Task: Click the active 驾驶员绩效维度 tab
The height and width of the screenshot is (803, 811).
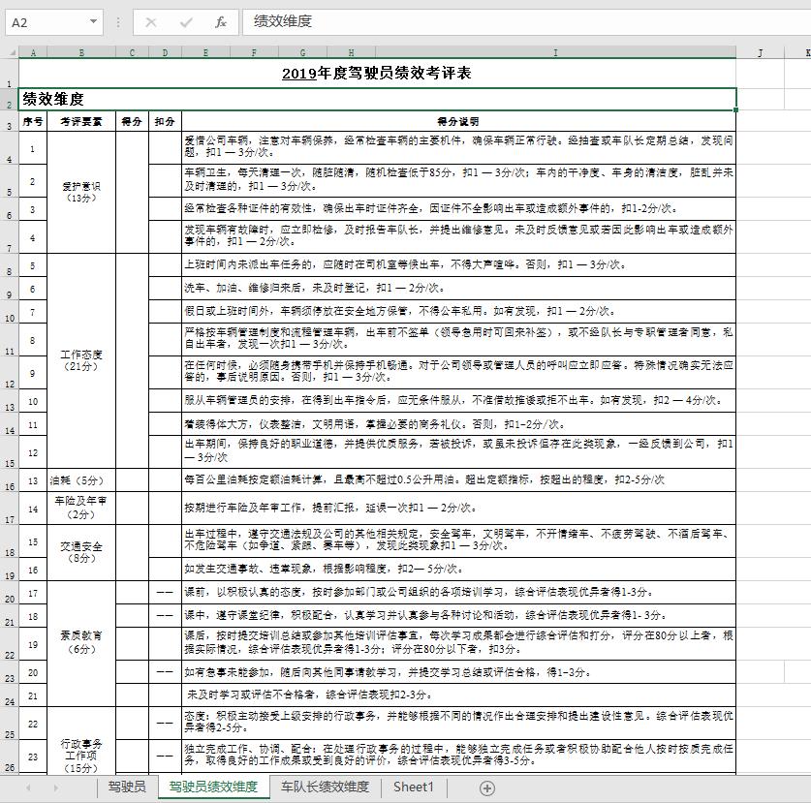Action: pyautogui.click(x=217, y=788)
